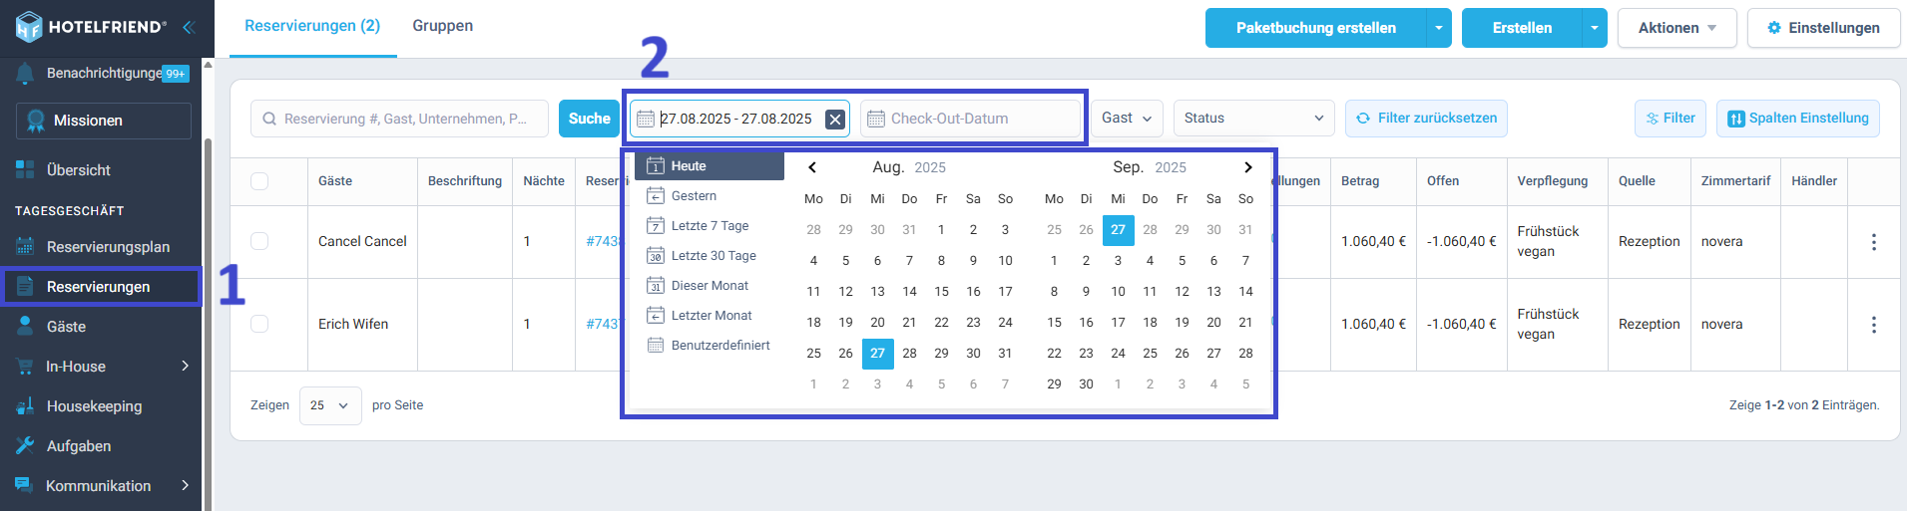1907x511 pixels.
Task: Click the Verpflegung column header
Action: pyautogui.click(x=1553, y=181)
